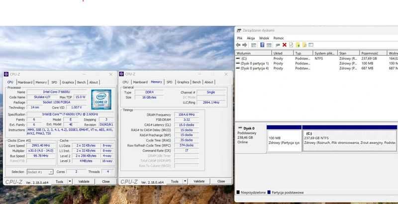
Task: Click blue Partycja podstawowa legend swatch
Action: (x=269, y=193)
